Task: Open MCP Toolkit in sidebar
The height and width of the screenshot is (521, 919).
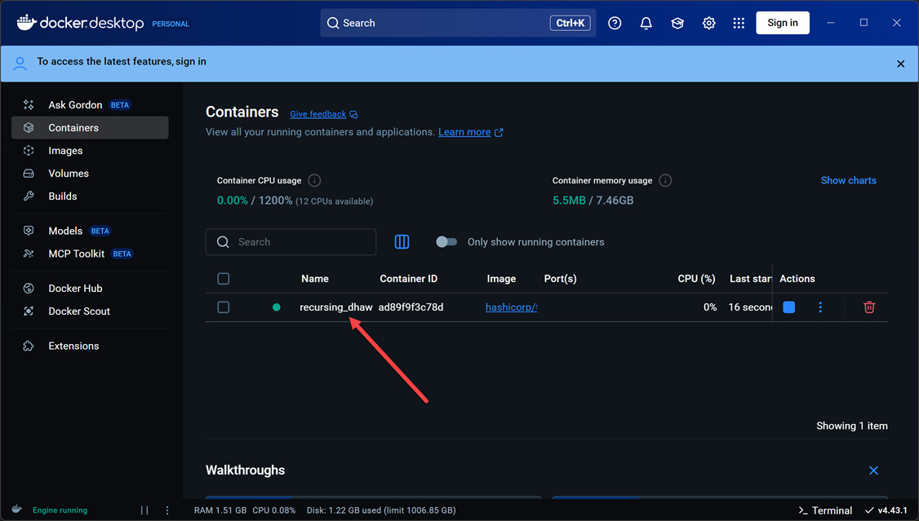Action: point(90,254)
